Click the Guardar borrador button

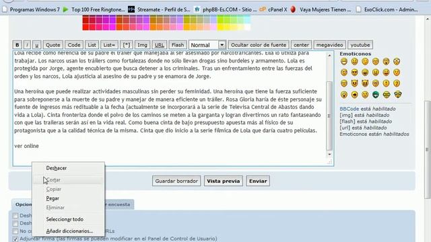[x=176, y=181]
